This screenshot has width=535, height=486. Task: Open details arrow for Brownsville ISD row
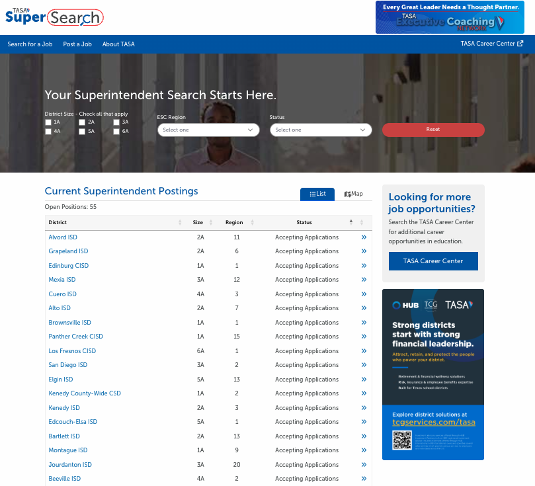[x=364, y=323]
